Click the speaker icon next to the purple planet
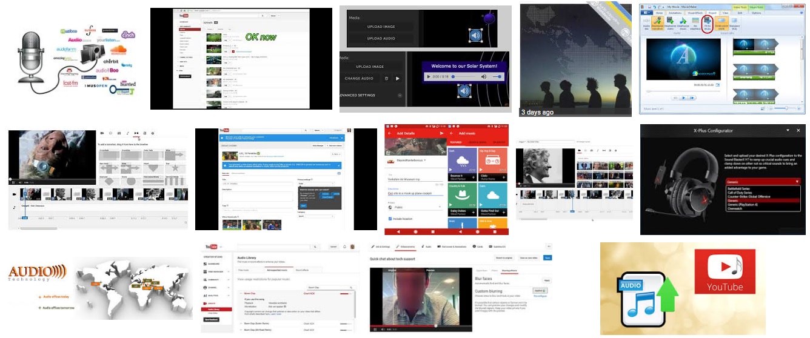Screen dimensions: 810x338 coord(476,36)
